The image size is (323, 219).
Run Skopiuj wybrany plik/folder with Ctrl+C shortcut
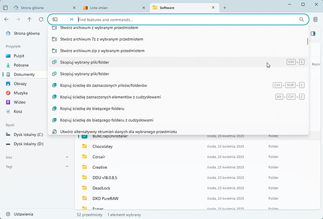tap(178, 62)
